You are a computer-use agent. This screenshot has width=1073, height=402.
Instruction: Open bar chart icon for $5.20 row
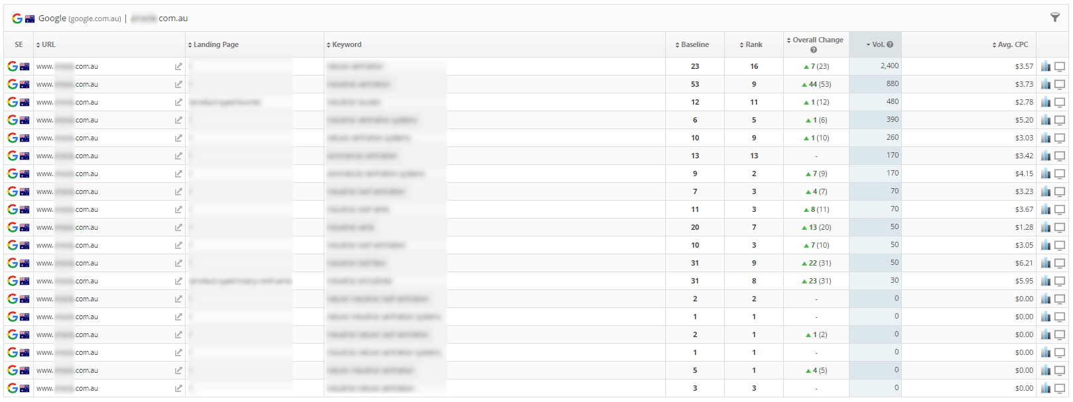click(x=1046, y=120)
